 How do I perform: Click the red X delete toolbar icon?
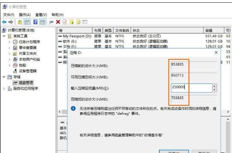pyautogui.click(x=58, y=22)
